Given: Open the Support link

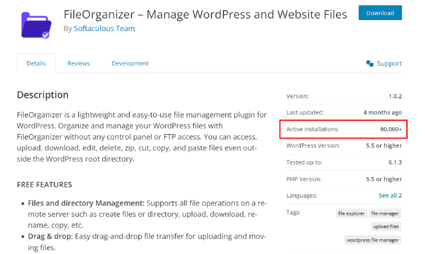Looking at the screenshot, I should tap(389, 64).
